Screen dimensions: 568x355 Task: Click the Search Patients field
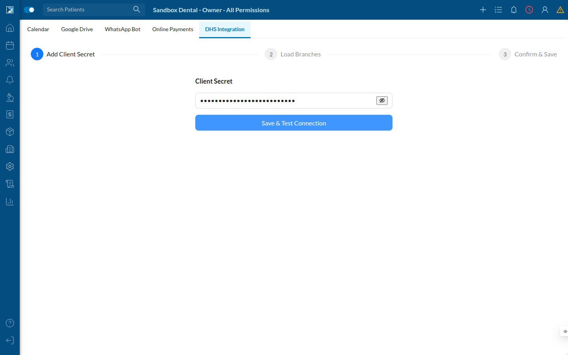pos(89,9)
